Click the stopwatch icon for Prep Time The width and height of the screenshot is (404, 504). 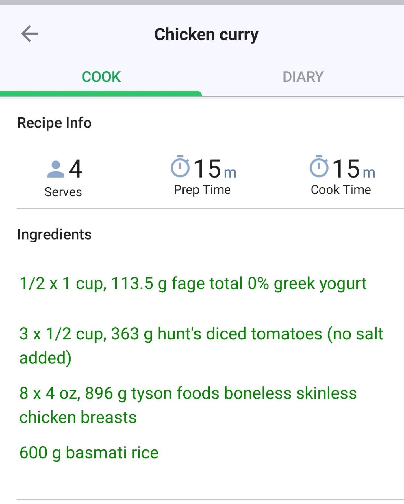point(180,166)
